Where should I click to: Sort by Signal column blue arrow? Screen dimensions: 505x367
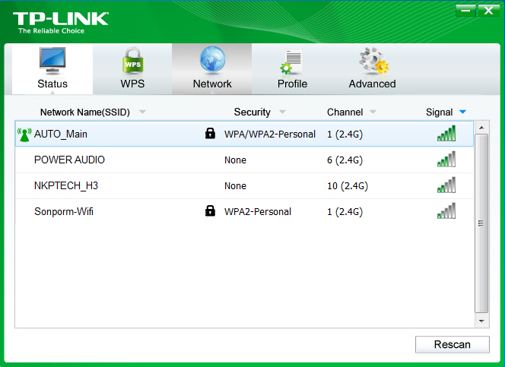[463, 112]
